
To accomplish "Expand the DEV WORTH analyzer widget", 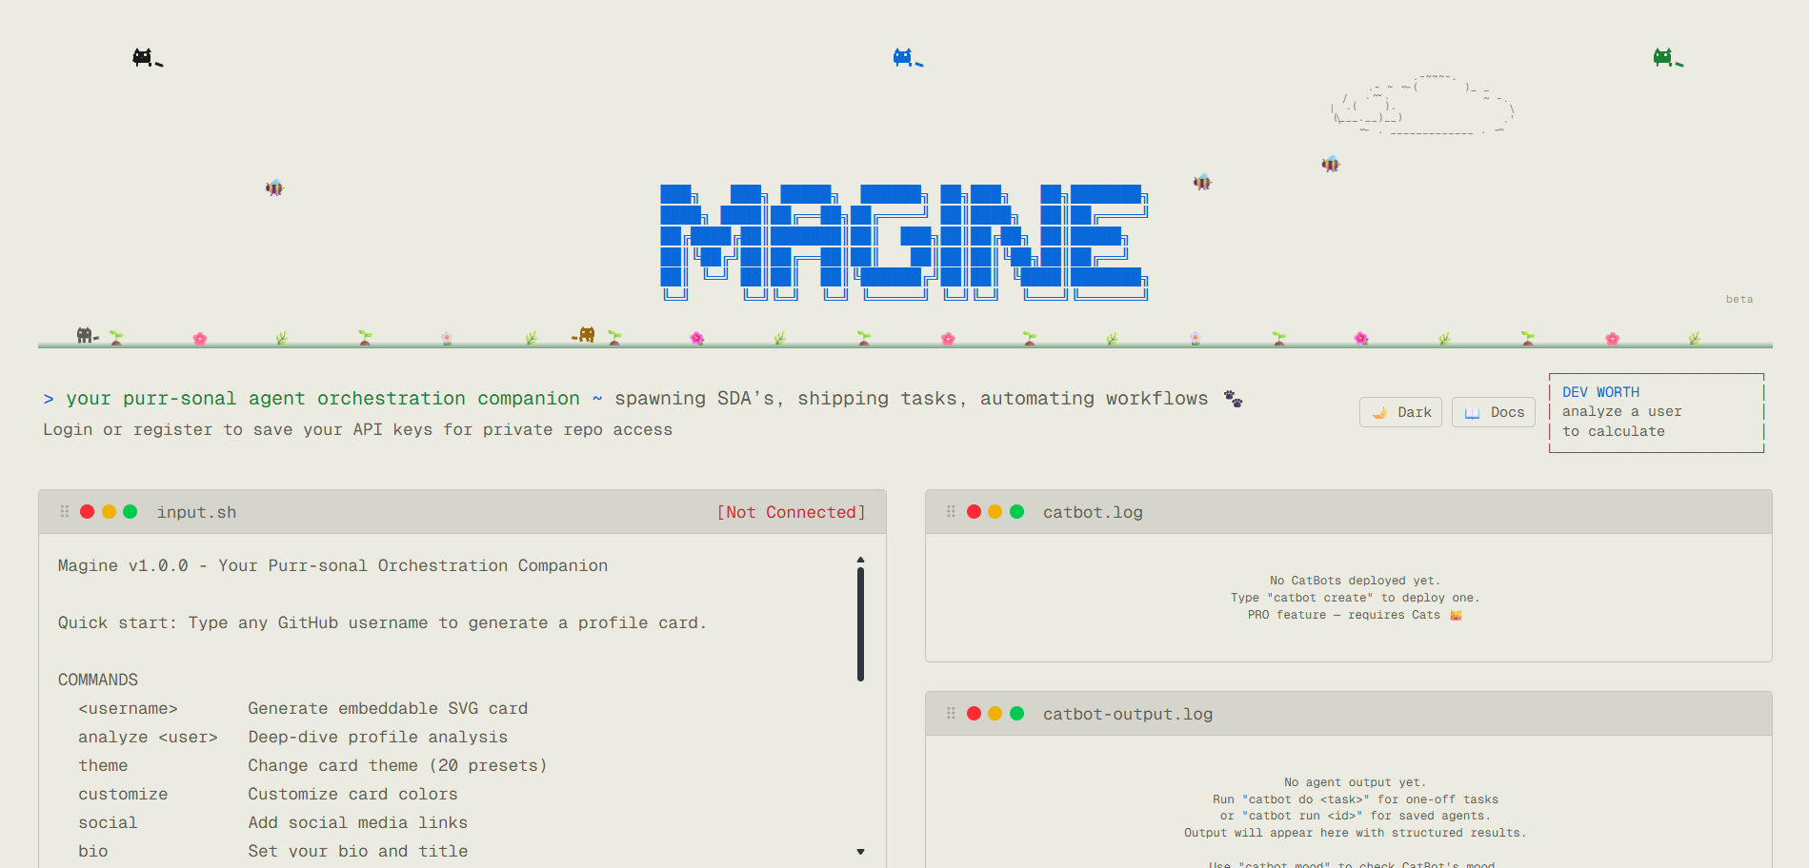I will click(1656, 412).
